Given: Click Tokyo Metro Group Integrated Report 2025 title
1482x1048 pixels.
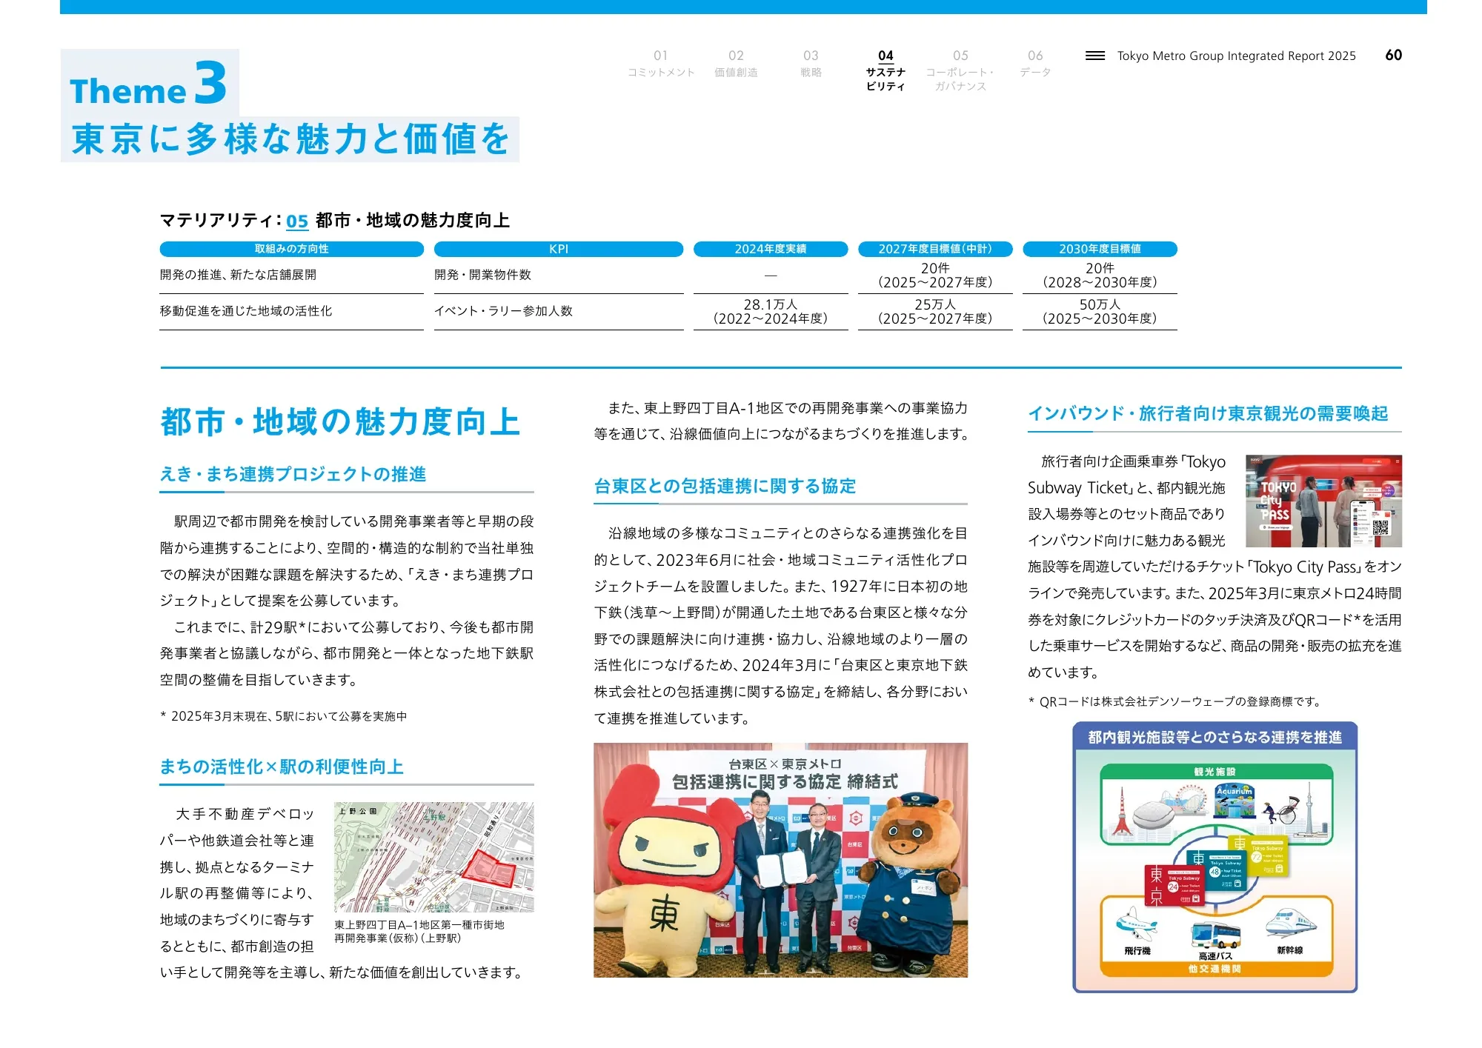Looking at the screenshot, I should pos(1236,56).
